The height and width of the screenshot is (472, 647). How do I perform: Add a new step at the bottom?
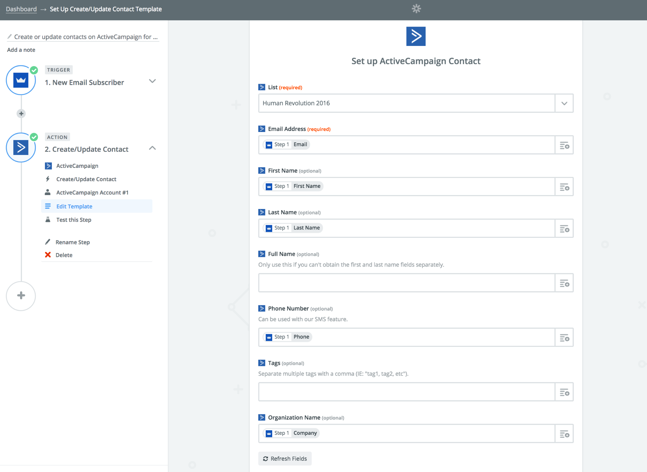click(x=21, y=296)
